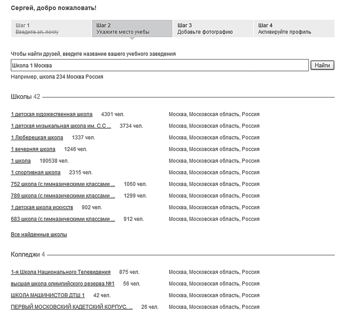Click 1 вечерняя школа link
339x316 pixels.
click(x=33, y=149)
